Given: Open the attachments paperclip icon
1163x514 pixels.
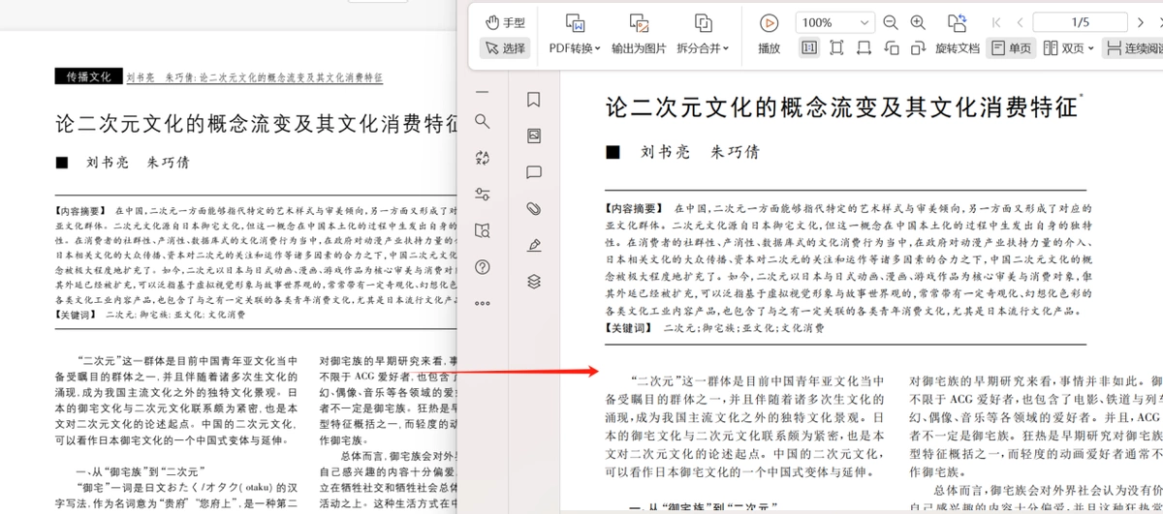Looking at the screenshot, I should [x=533, y=208].
